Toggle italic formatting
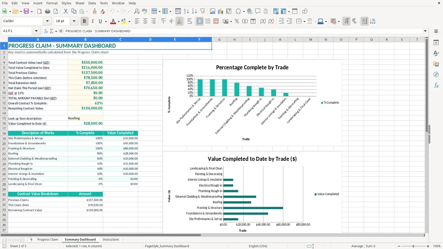This screenshot has height=249, width=443. [x=93, y=21]
